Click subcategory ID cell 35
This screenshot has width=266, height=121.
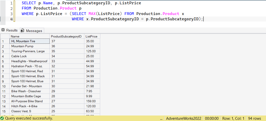pos(67,51)
